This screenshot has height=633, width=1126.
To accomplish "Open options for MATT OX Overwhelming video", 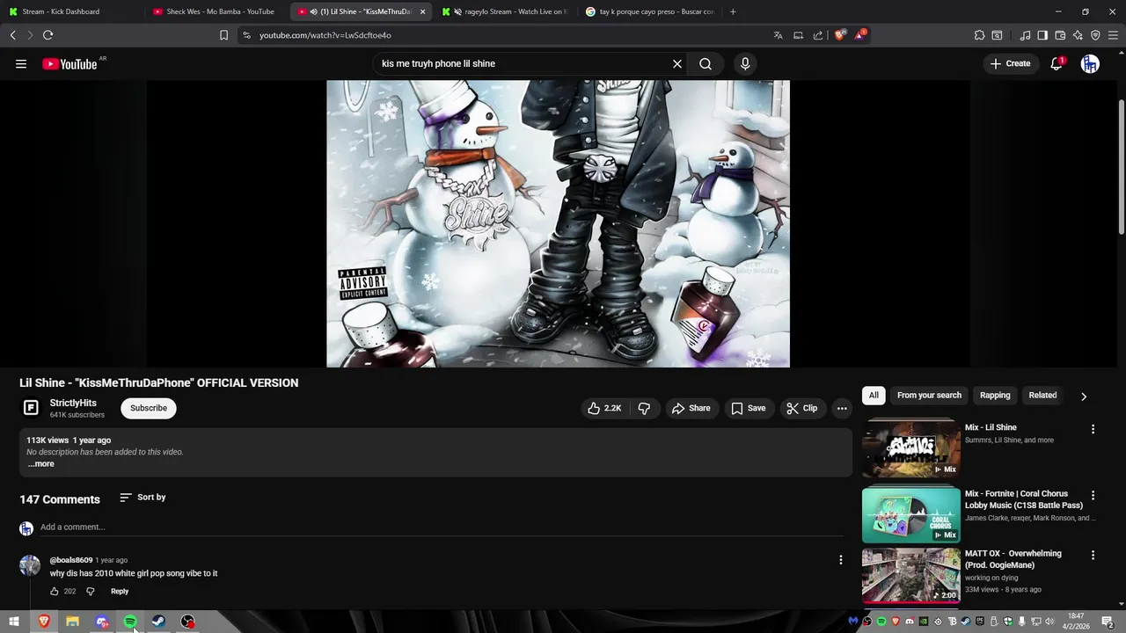I will click(1093, 555).
